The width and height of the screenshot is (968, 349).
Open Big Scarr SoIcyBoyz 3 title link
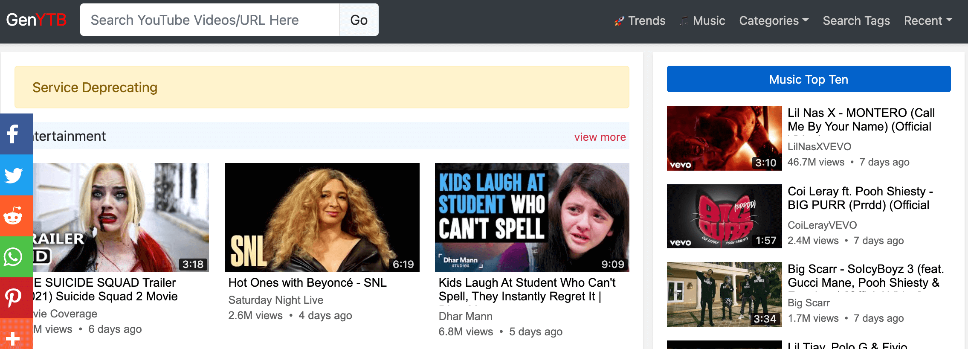coord(866,276)
